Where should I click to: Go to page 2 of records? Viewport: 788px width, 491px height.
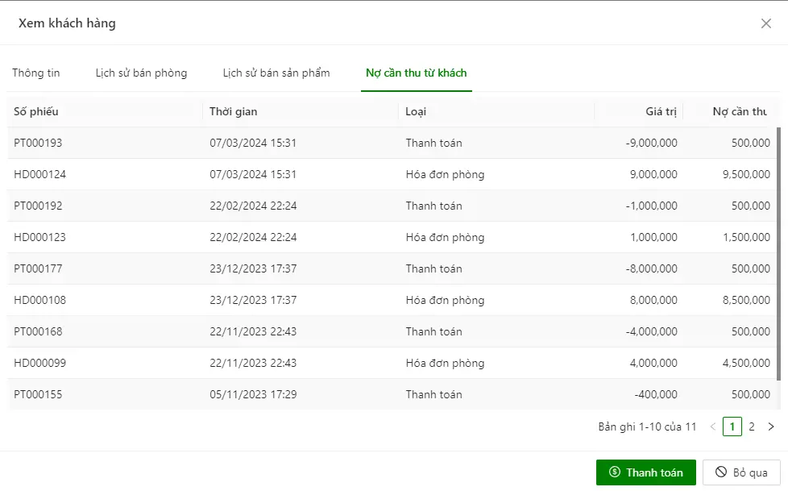[x=751, y=427]
